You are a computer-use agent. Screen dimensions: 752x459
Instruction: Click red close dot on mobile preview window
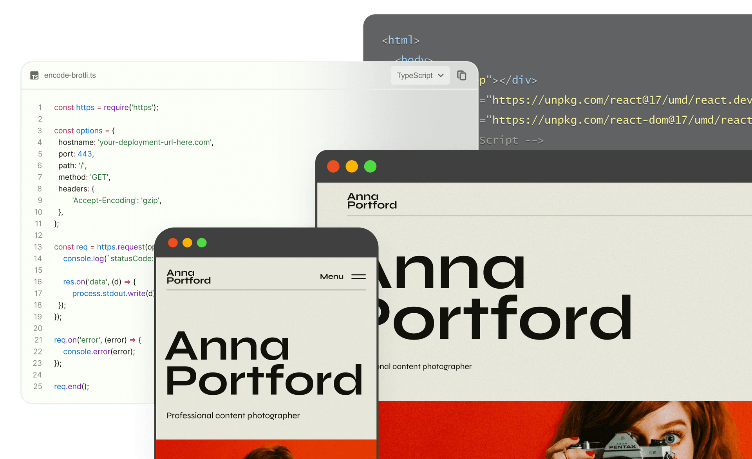173,243
